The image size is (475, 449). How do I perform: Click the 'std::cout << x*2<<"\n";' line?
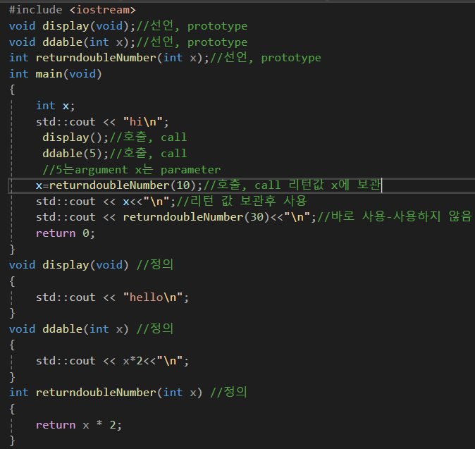pos(112,361)
